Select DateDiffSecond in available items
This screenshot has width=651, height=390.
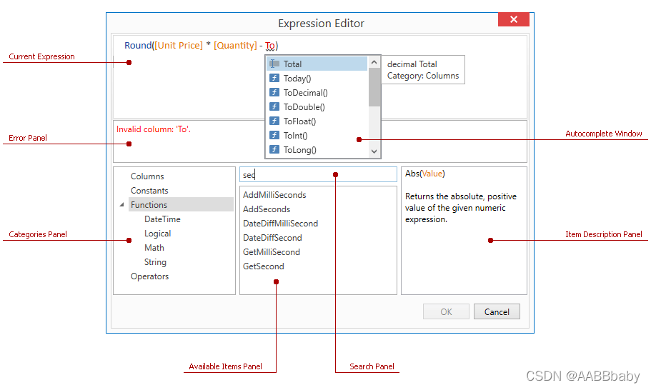(272, 238)
